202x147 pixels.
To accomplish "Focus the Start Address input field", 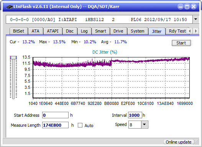I will 56,115.
